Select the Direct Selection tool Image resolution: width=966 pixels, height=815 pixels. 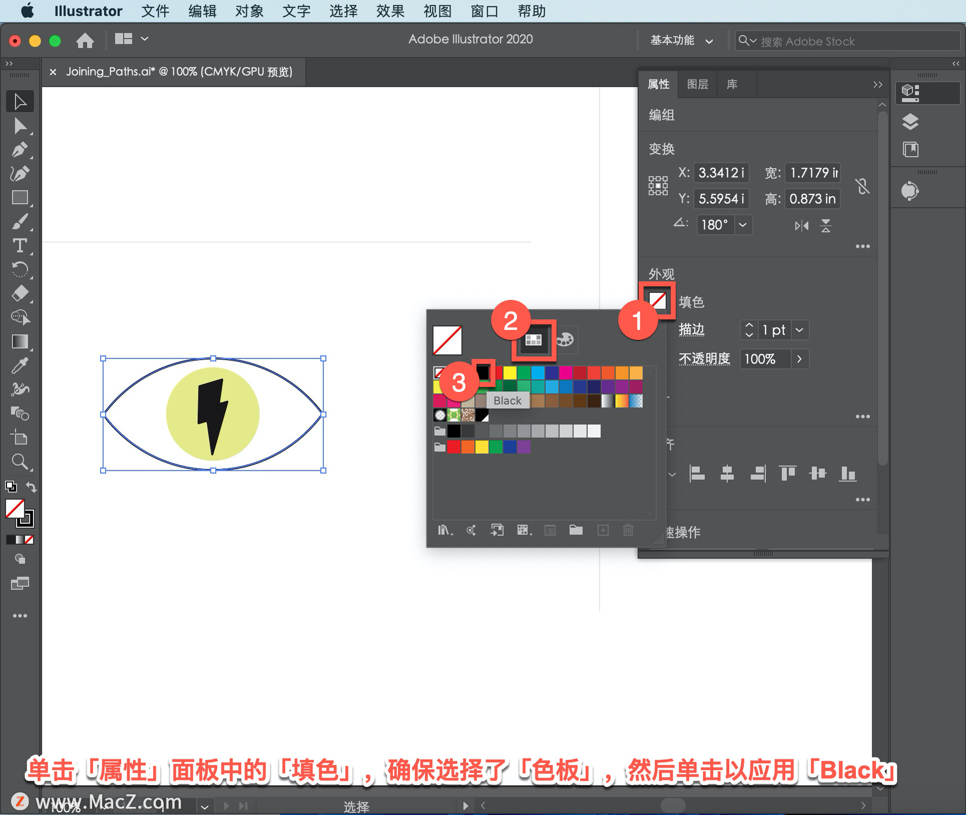[x=19, y=126]
